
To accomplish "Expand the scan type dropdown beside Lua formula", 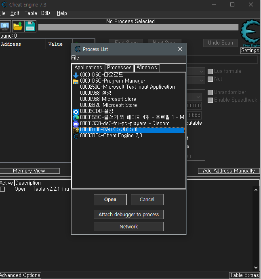I will (x=201, y=72).
